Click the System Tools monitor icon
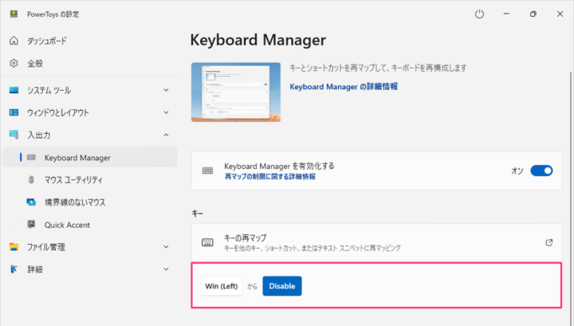This screenshot has width=574, height=326. point(14,90)
